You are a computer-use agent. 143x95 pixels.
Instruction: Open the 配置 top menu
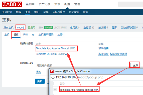pos(67,4)
